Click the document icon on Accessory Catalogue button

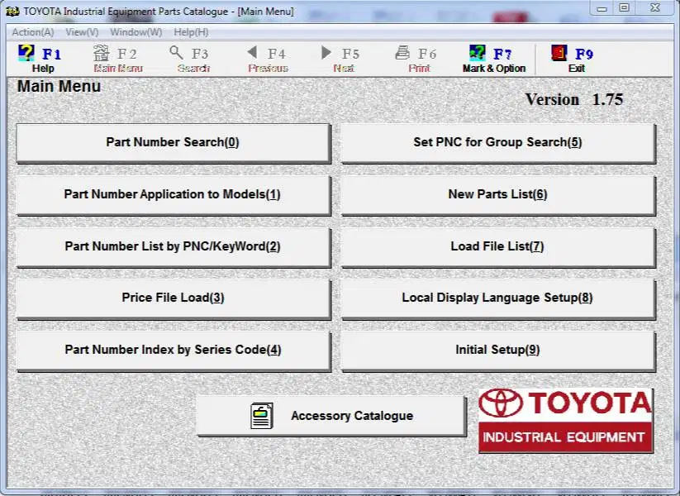261,416
